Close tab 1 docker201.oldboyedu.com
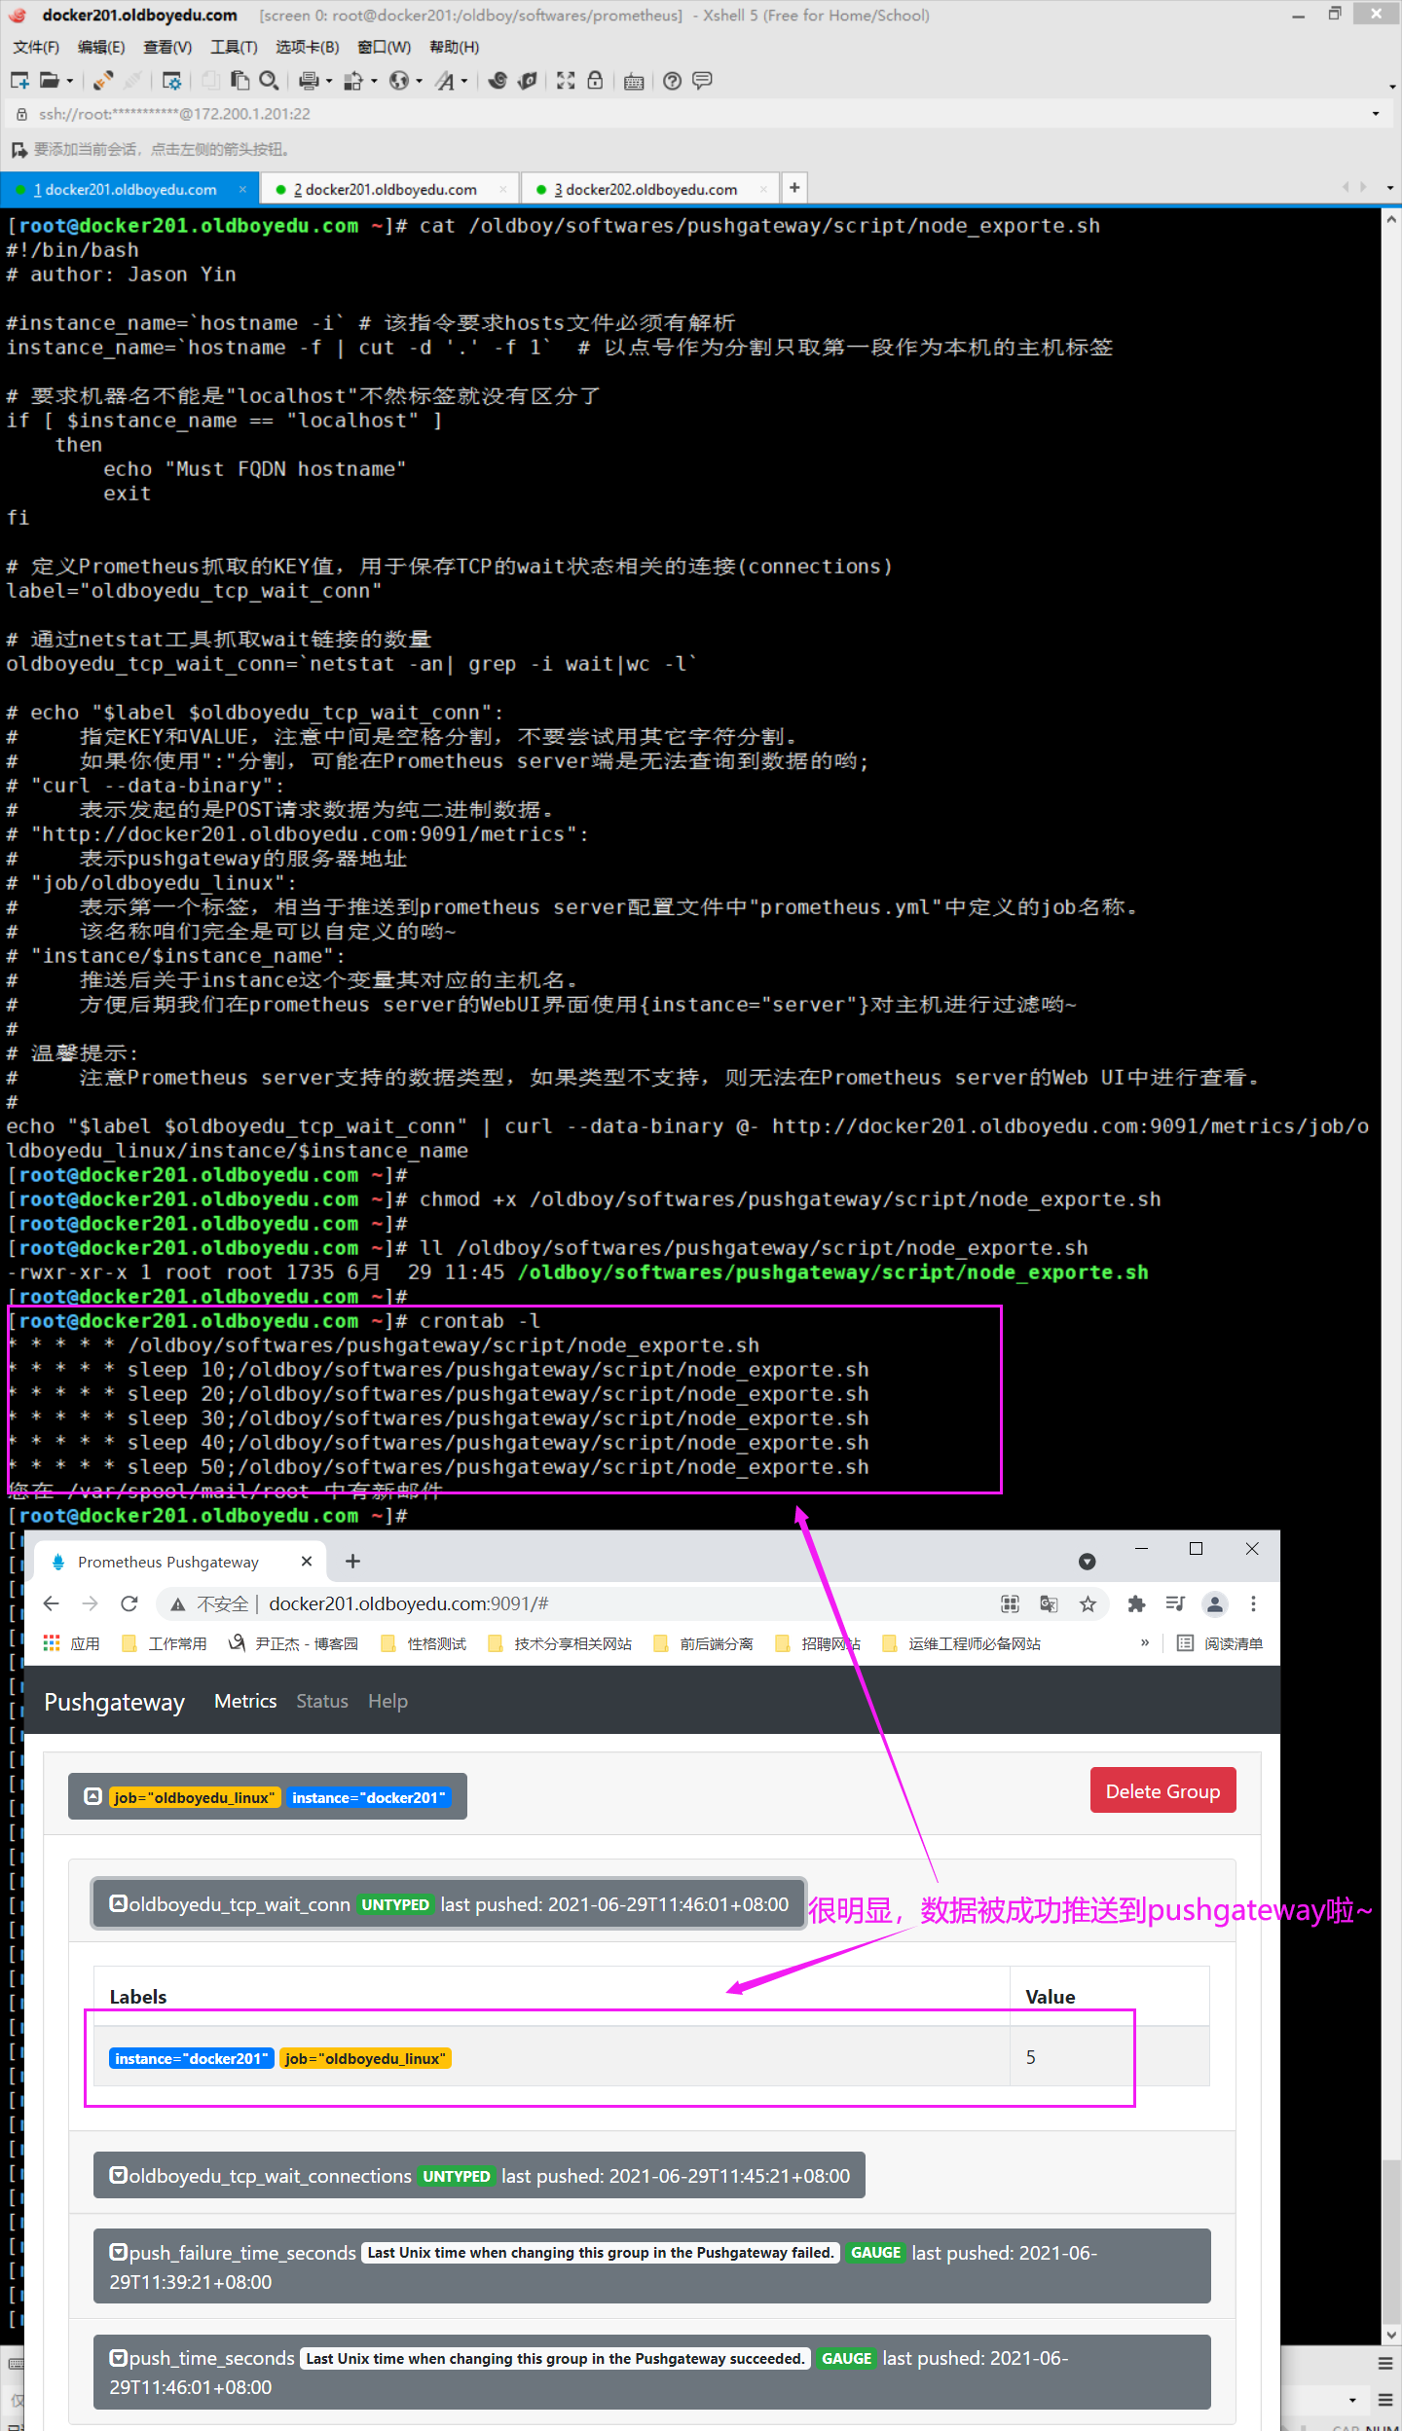The image size is (1402, 2431). pos(242,189)
